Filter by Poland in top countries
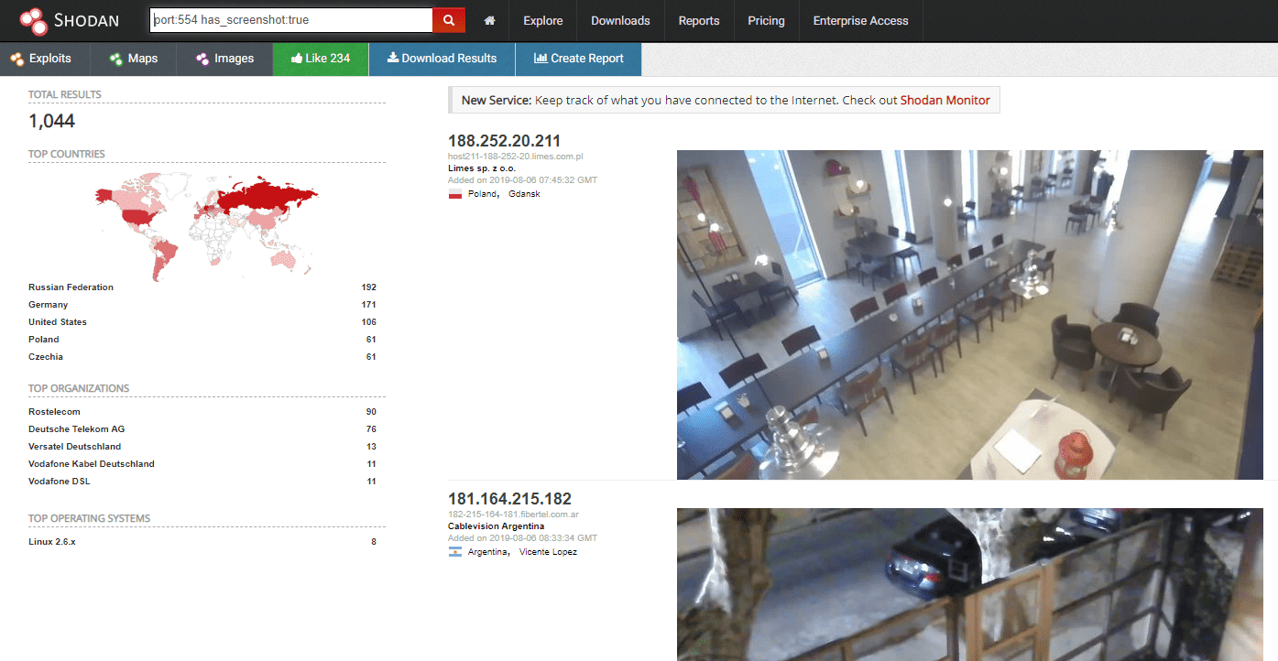This screenshot has width=1278, height=661. 44,340
